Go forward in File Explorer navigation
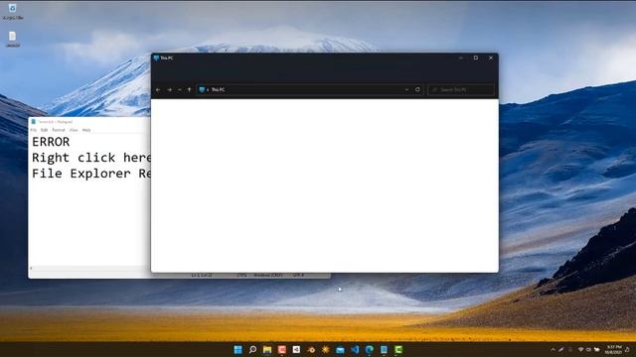636x357 pixels. [x=170, y=89]
